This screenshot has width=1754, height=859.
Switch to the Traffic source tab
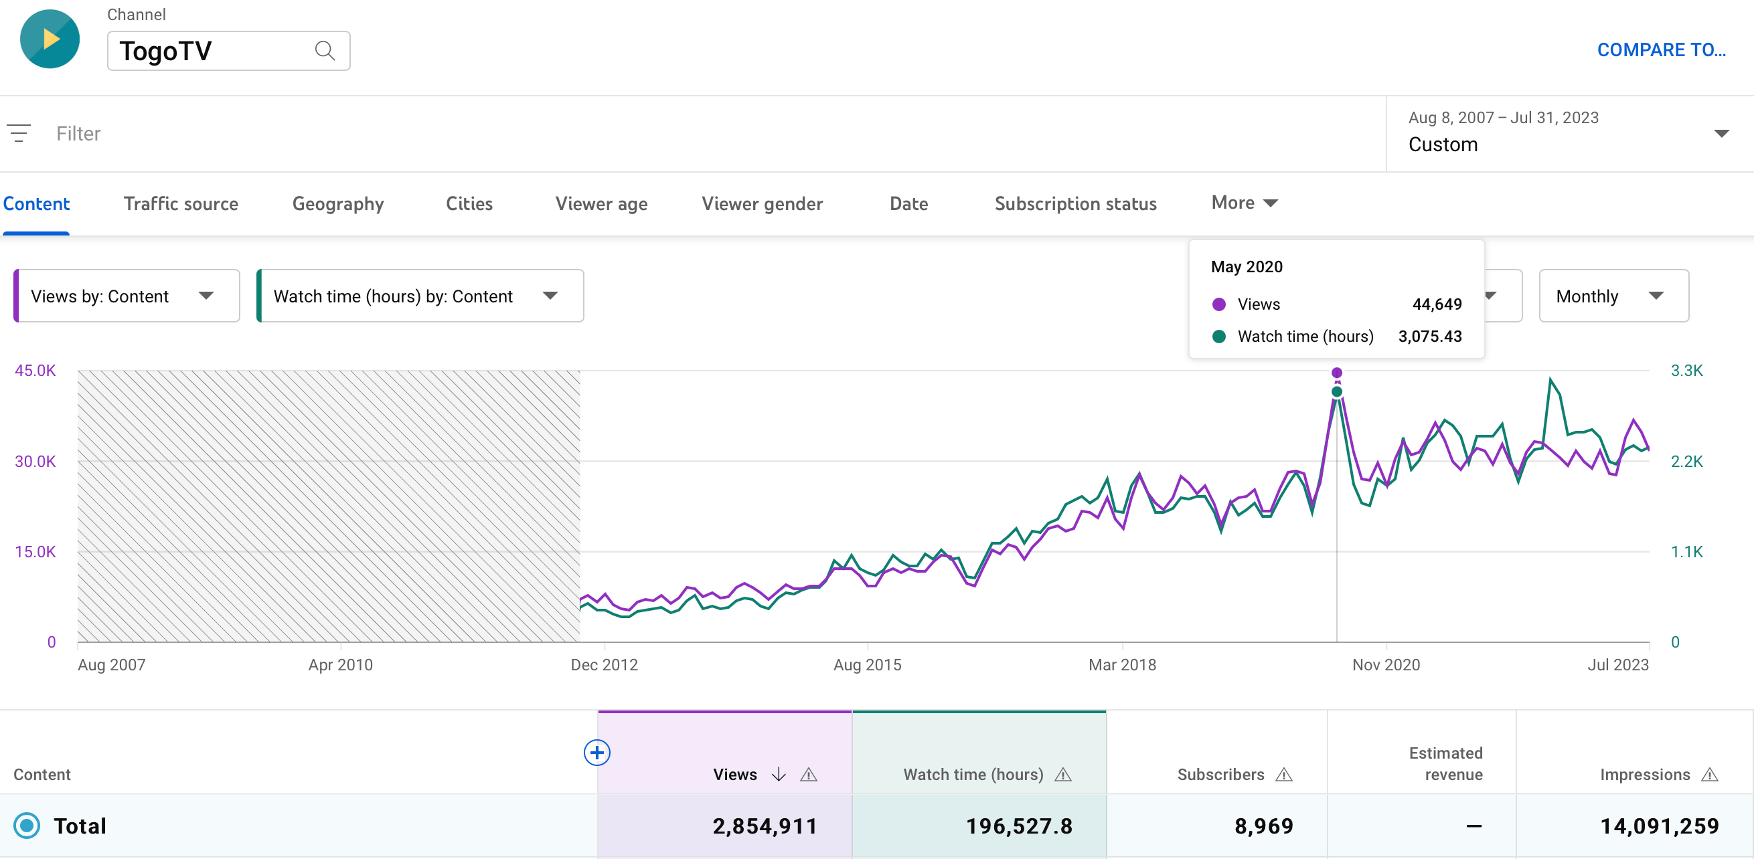coord(181,203)
